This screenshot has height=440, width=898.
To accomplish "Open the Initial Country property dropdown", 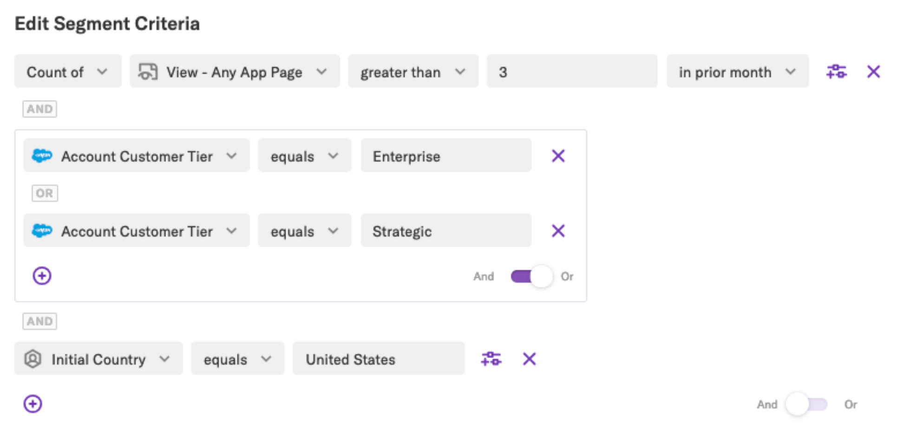I will pyautogui.click(x=98, y=359).
